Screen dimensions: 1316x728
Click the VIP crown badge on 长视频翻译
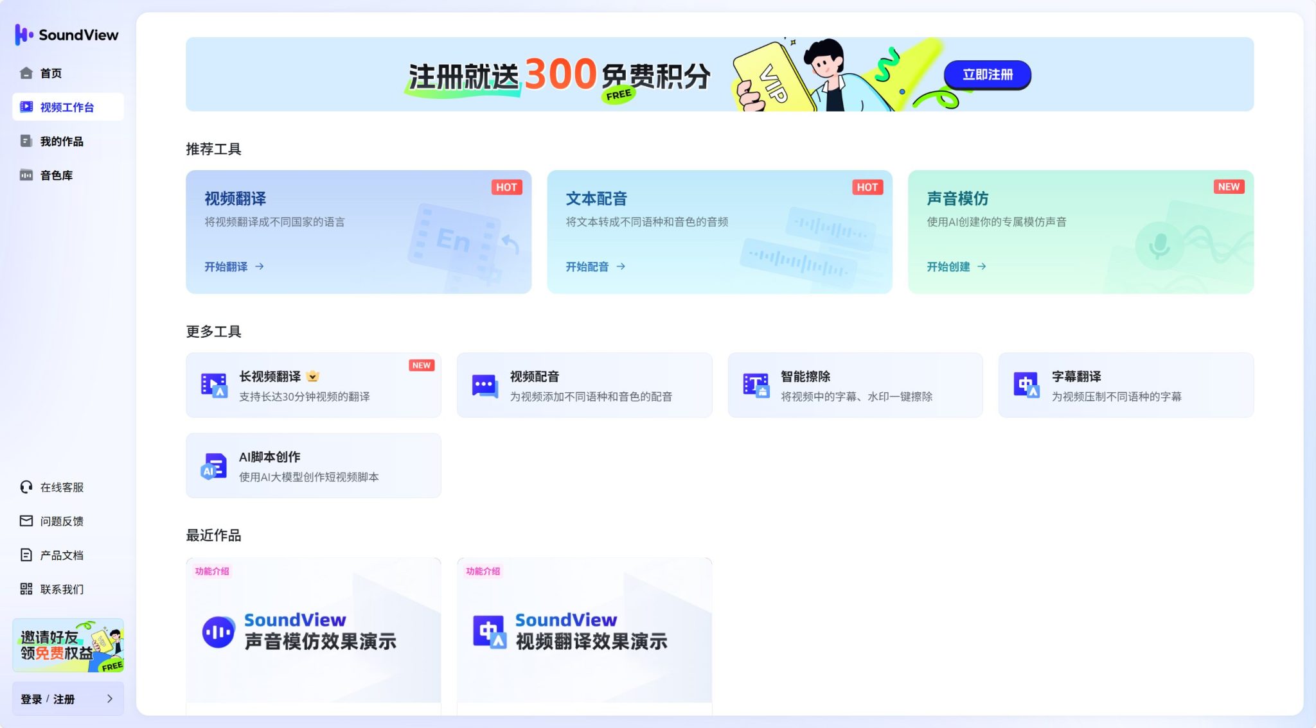click(x=312, y=377)
